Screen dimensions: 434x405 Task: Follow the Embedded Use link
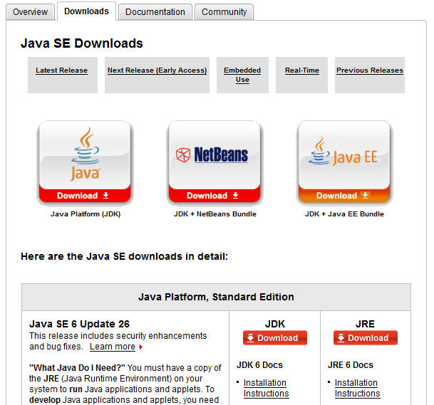(242, 75)
